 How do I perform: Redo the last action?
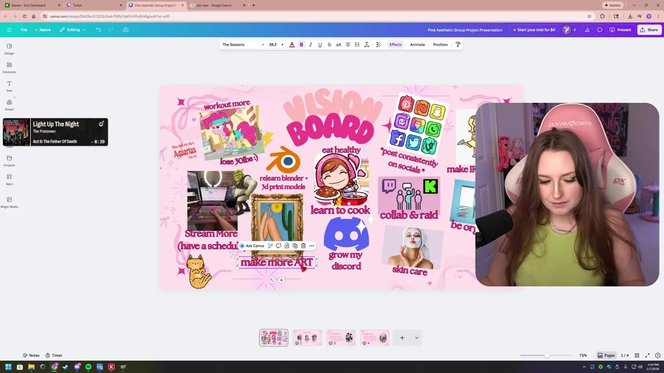110,30
